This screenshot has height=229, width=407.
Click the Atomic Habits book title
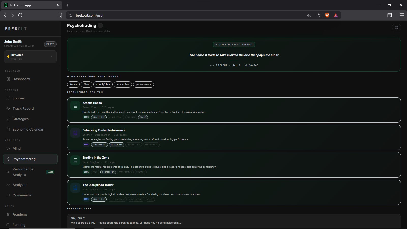click(92, 103)
